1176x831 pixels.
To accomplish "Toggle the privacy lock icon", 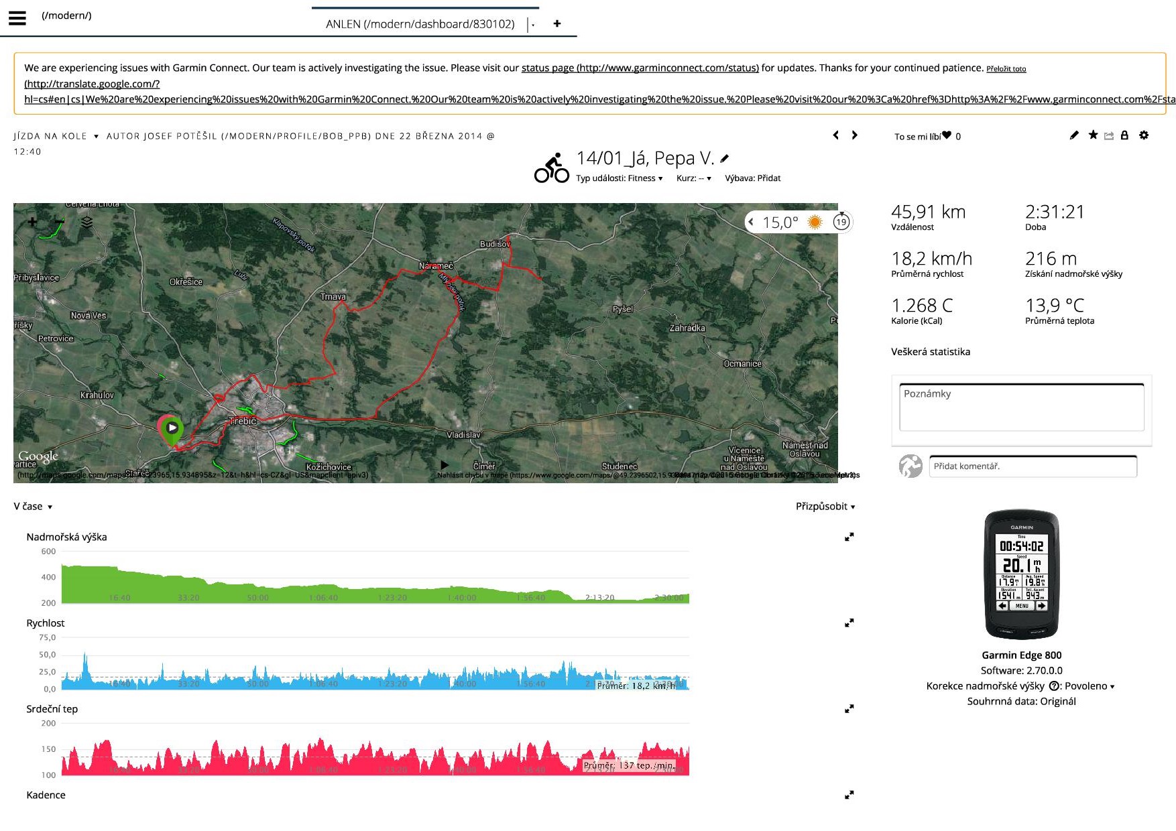I will point(1124,135).
